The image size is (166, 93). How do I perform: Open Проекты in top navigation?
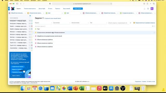point(58,9)
